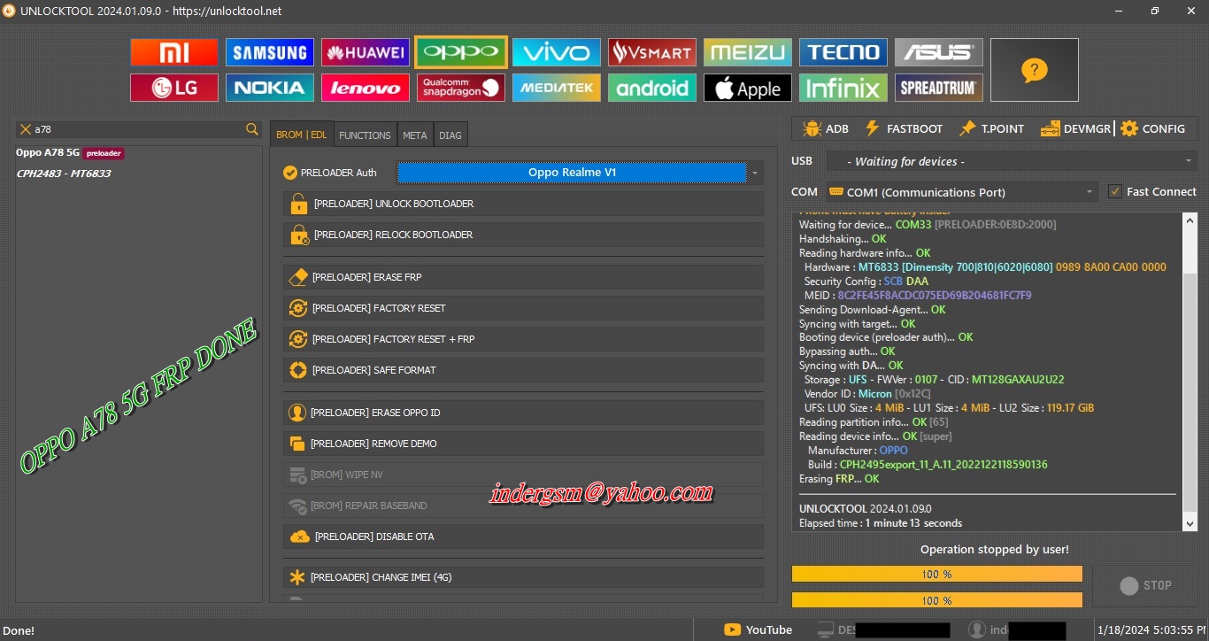1209x641 pixels.
Task: Select the OPPO brand logo
Action: [460, 52]
